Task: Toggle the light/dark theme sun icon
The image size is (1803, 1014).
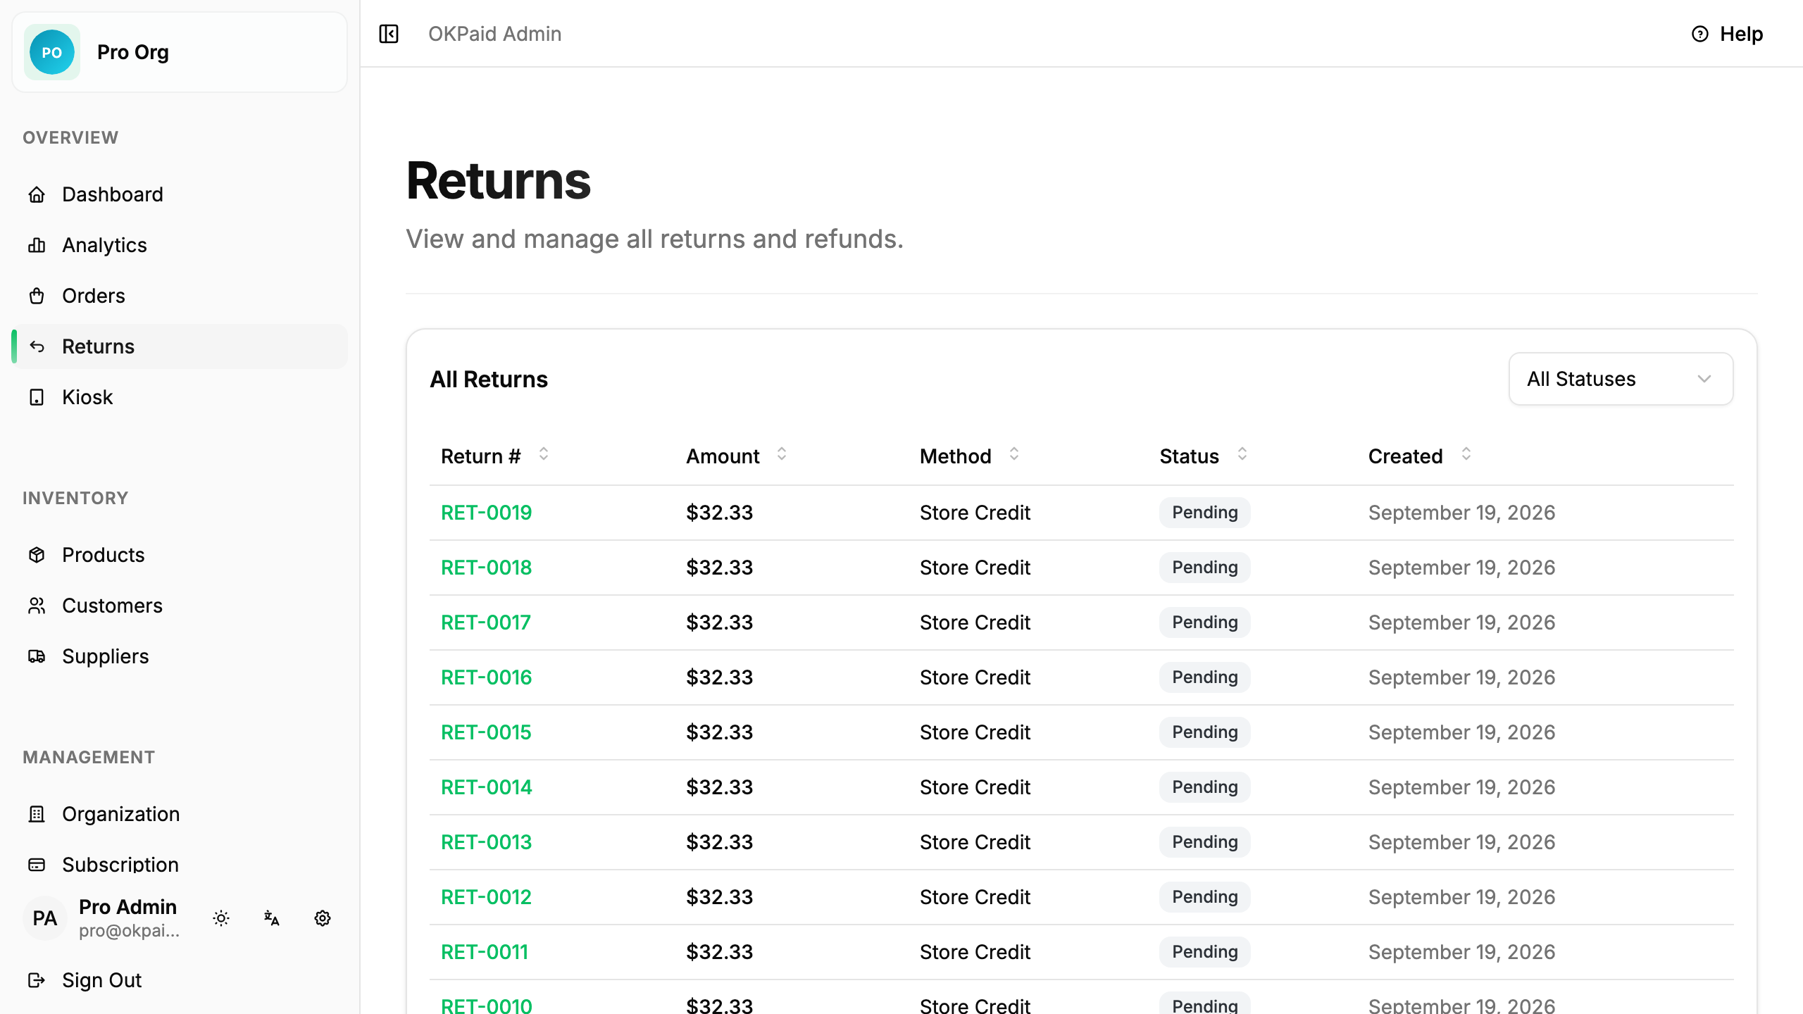Action: pos(221,918)
